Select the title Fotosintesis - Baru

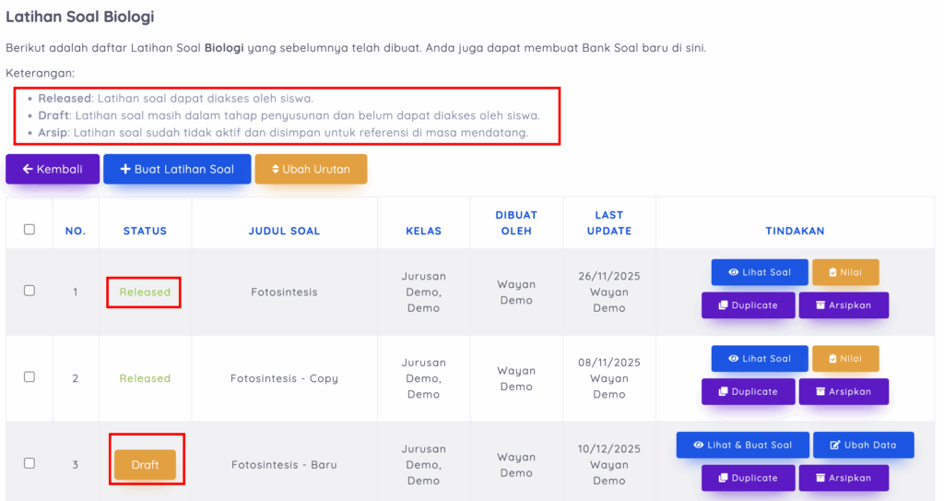284,465
